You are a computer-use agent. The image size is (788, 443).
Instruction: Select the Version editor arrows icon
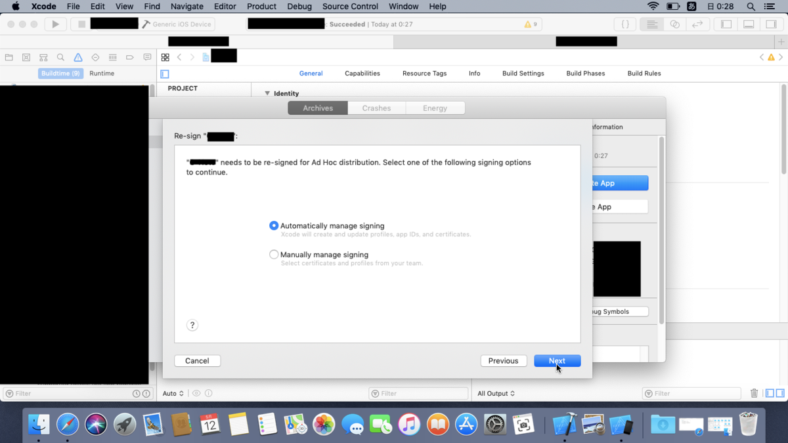(697, 24)
